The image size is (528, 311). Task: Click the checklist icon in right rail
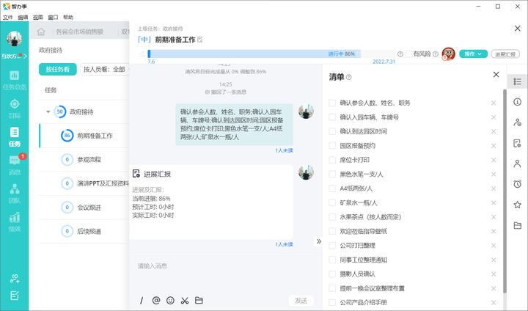coord(517,81)
